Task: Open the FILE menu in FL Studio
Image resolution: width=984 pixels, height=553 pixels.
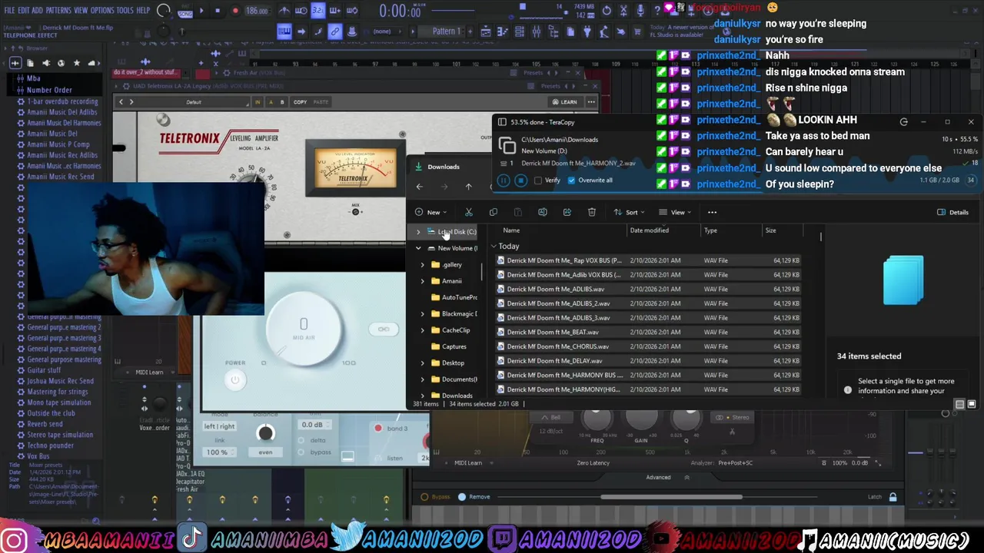Action: coord(9,11)
